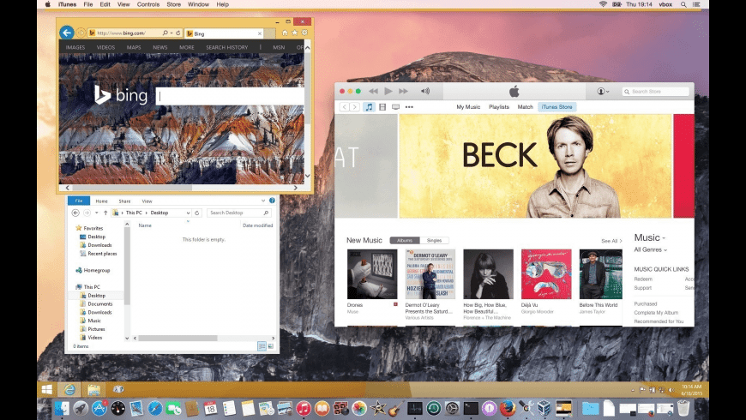This screenshot has width=746, height=420.
Task: Click the Explorer horizontal scrollbar thumb
Action: coord(178,339)
